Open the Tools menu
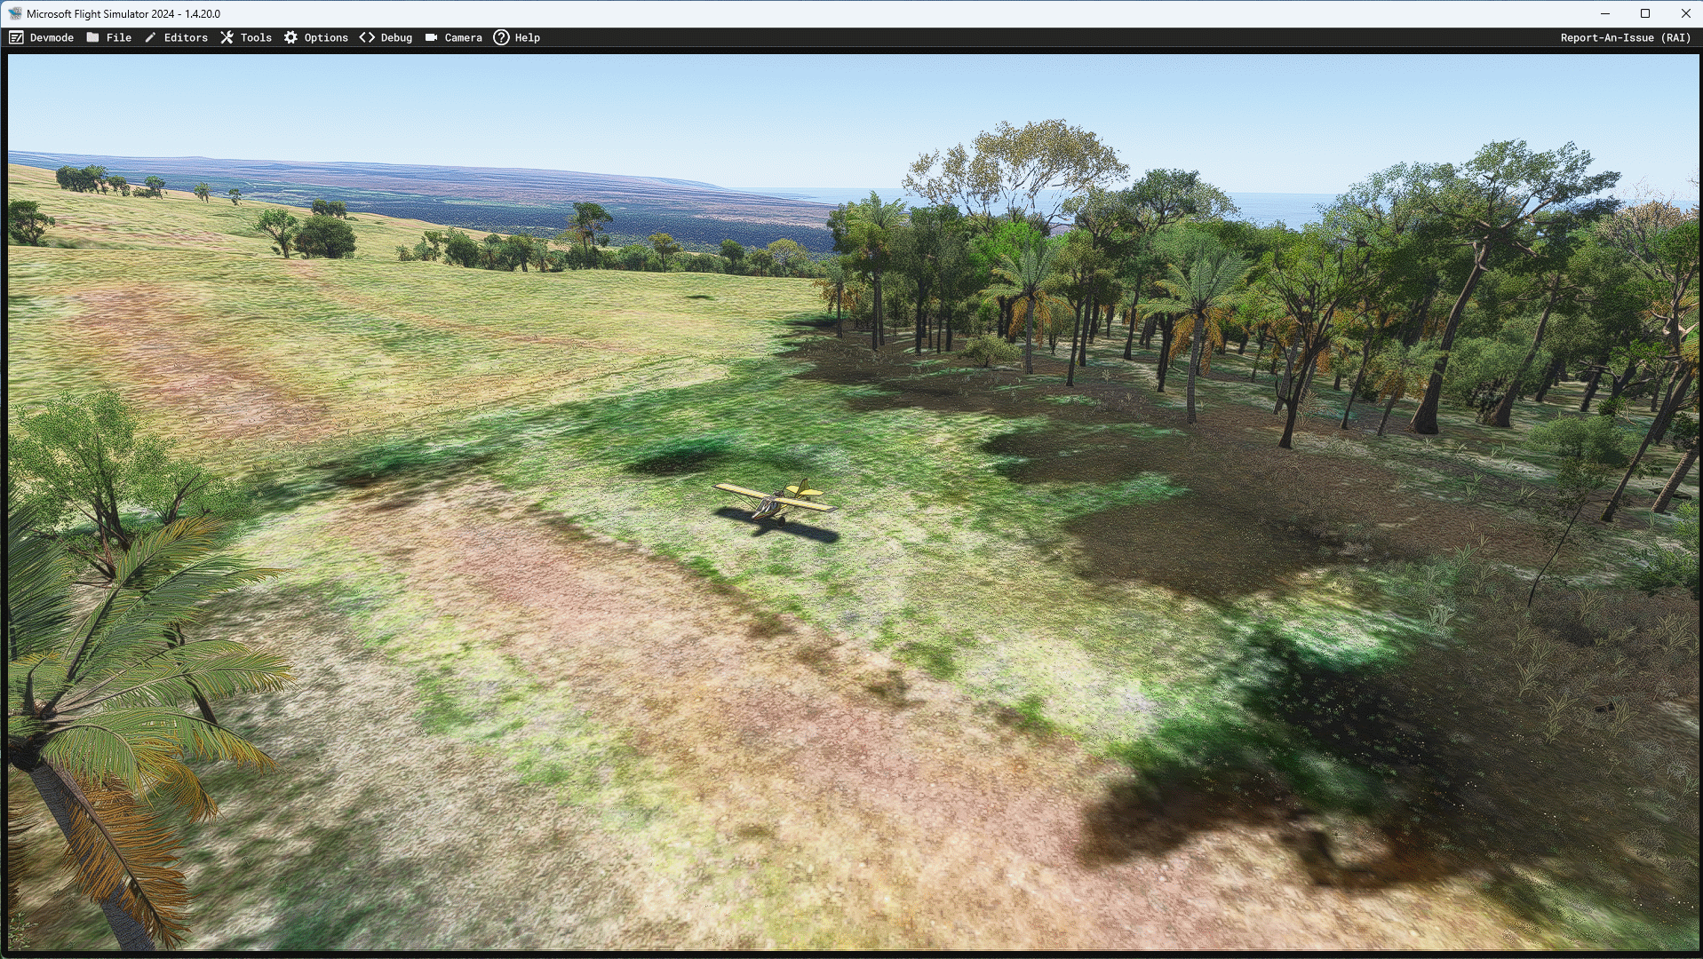 point(246,37)
